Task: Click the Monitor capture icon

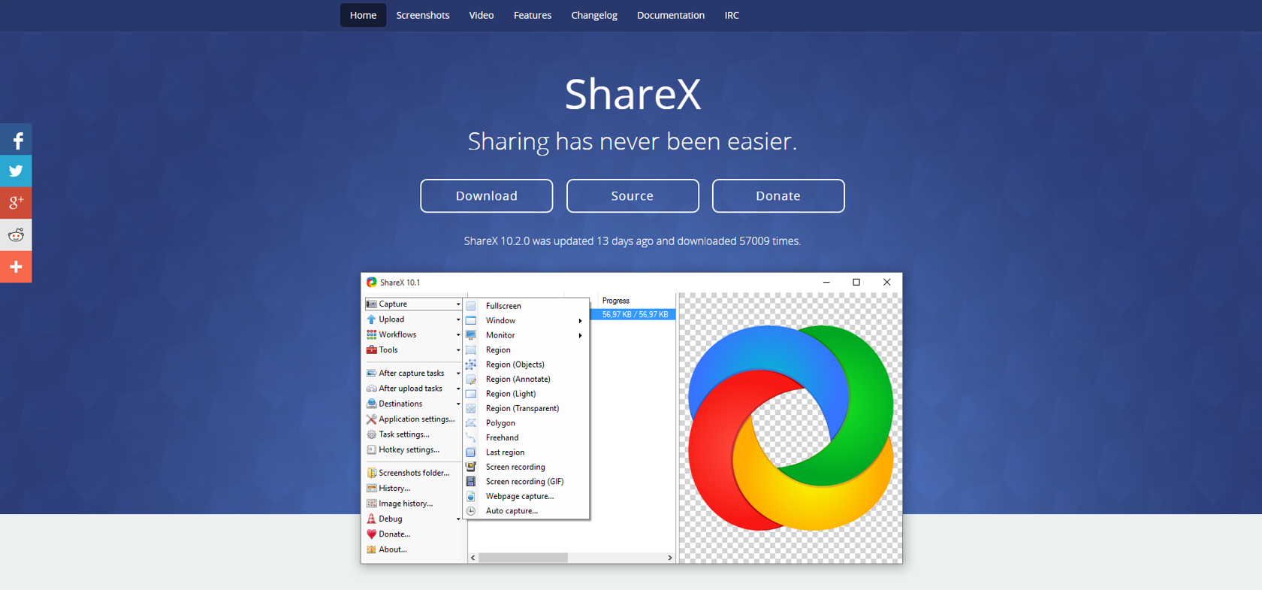Action: coord(471,335)
